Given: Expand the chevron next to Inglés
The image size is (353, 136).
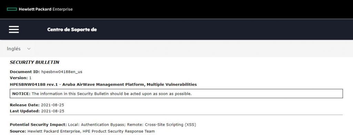Looking at the screenshot, I should click(x=29, y=49).
